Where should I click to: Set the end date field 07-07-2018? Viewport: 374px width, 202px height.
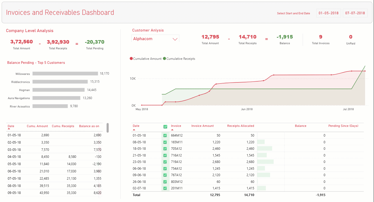[x=355, y=13]
